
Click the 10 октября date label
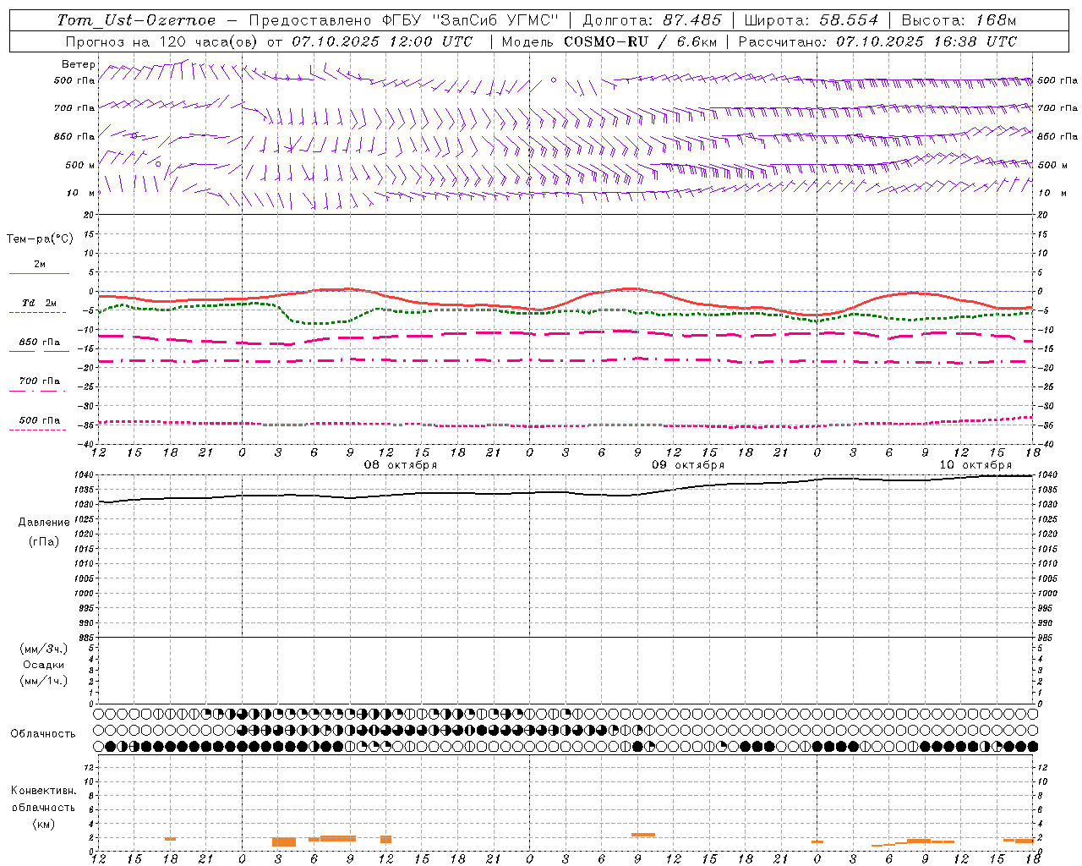[975, 465]
